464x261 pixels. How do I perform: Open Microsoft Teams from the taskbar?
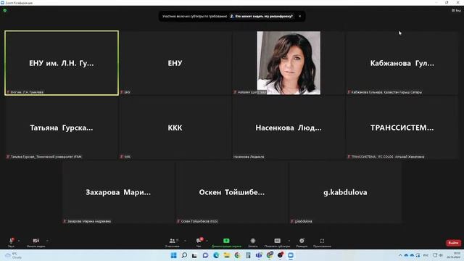click(x=259, y=255)
